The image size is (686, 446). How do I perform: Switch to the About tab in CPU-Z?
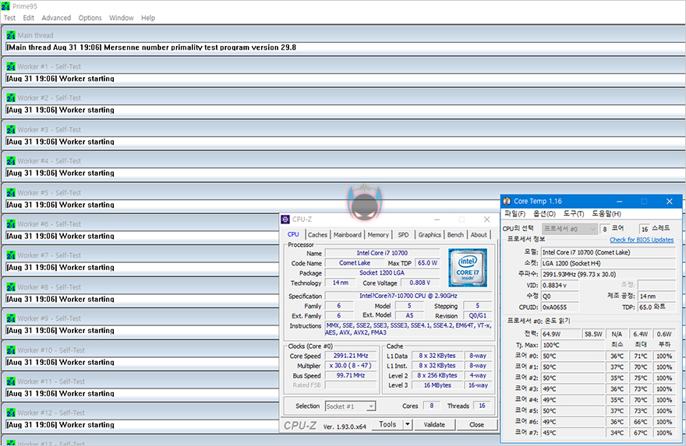click(x=479, y=234)
